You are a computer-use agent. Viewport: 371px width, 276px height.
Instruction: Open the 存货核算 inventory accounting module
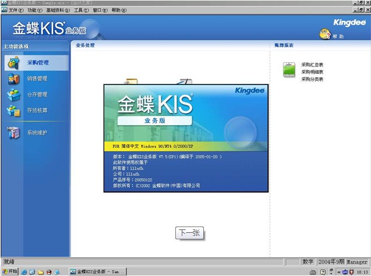[x=37, y=110]
